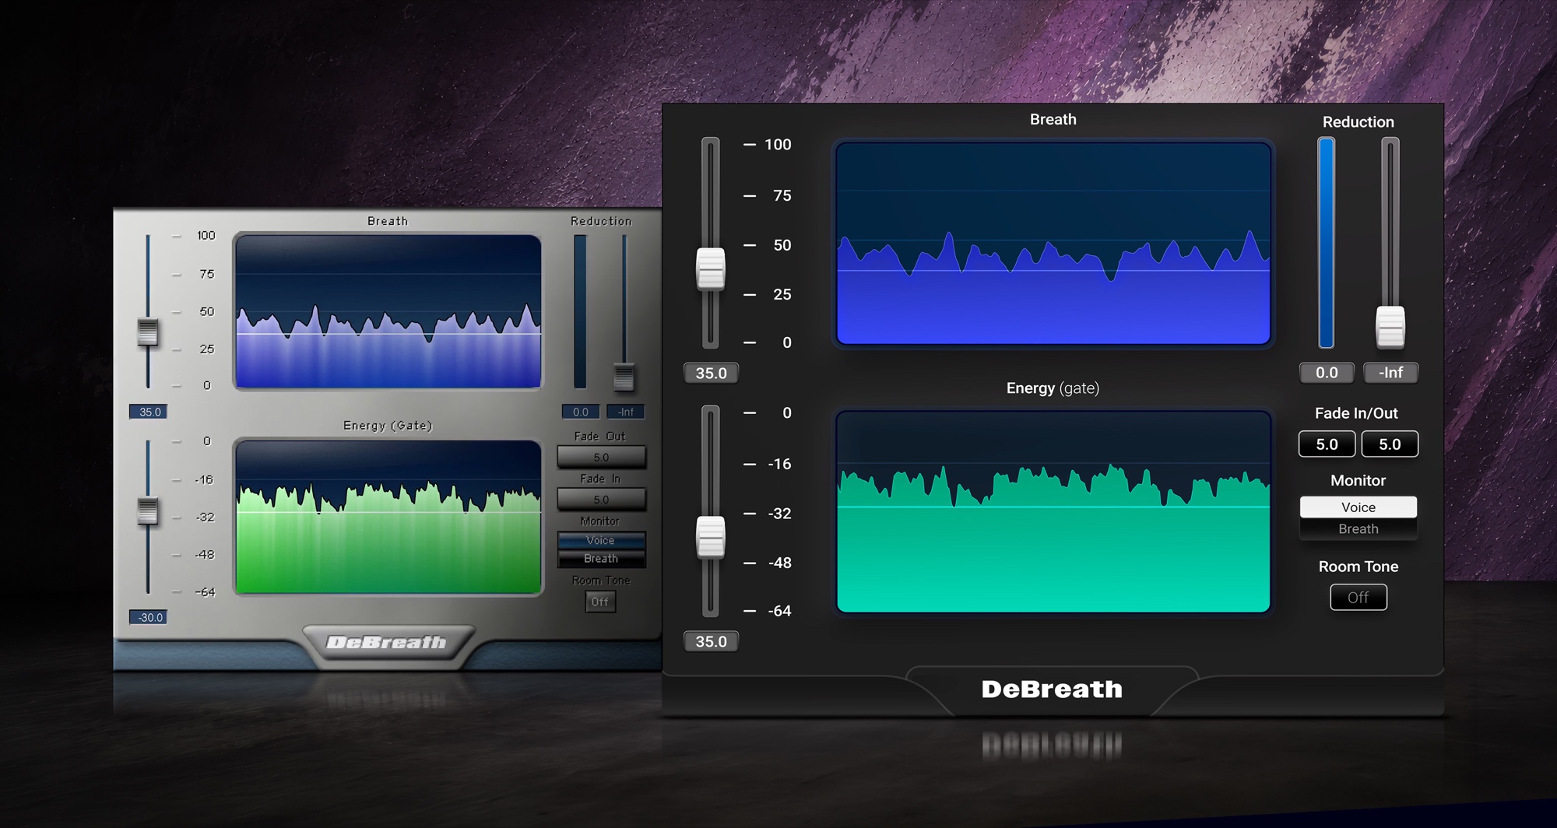Click the 35.0 value field in silver DeBreath
Viewport: 1557px width, 828px height.
[x=149, y=412]
